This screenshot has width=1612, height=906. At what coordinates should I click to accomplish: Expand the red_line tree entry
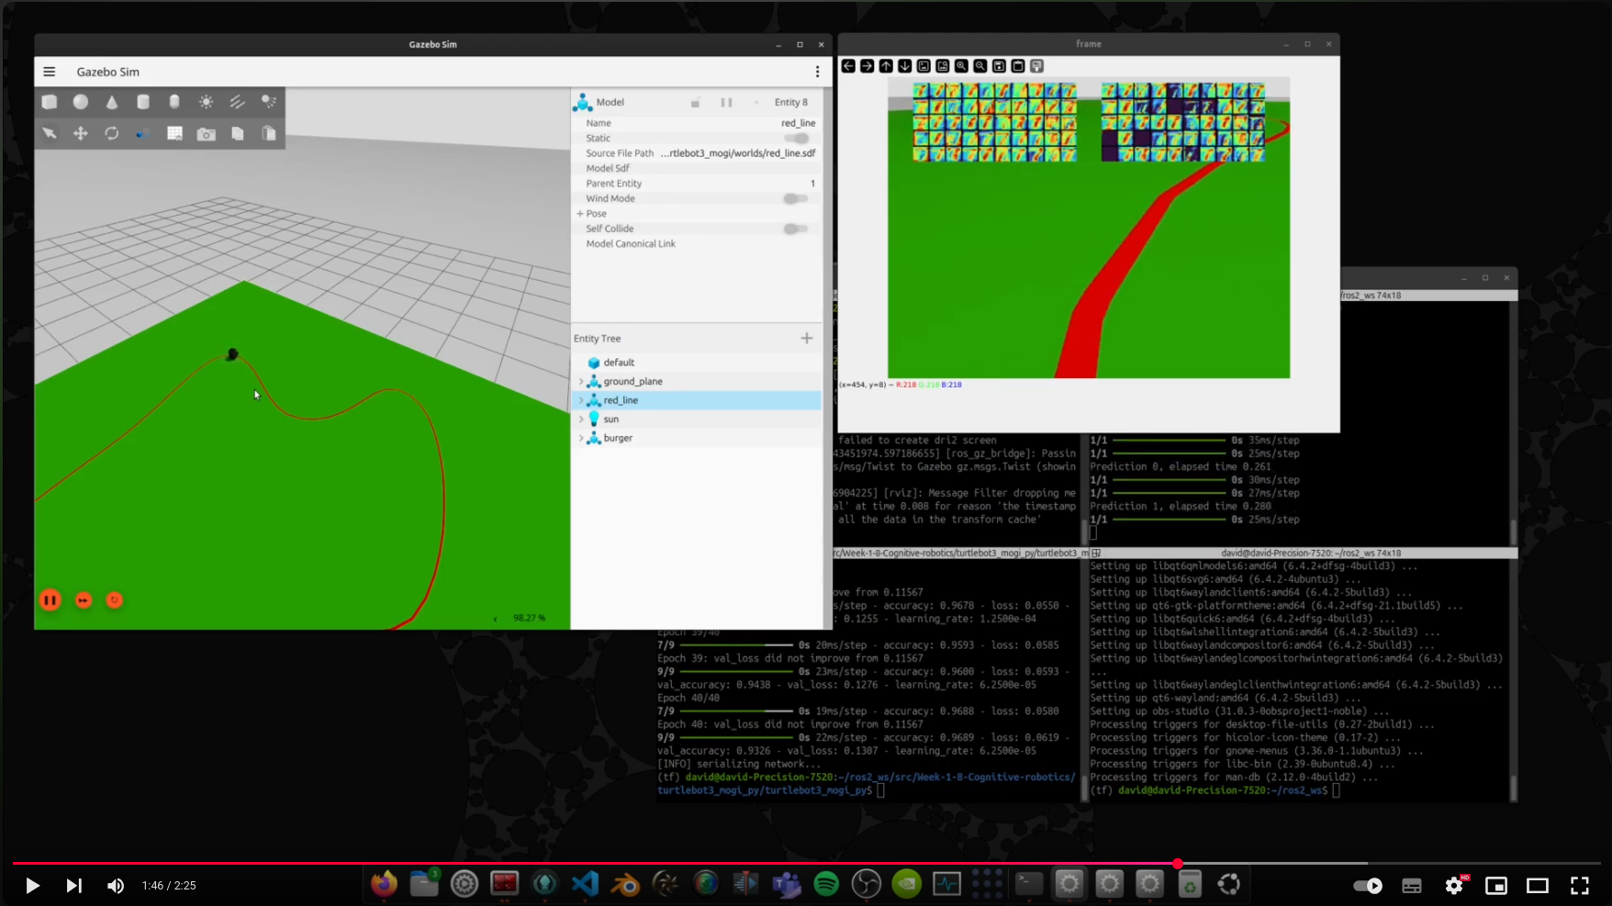(580, 400)
